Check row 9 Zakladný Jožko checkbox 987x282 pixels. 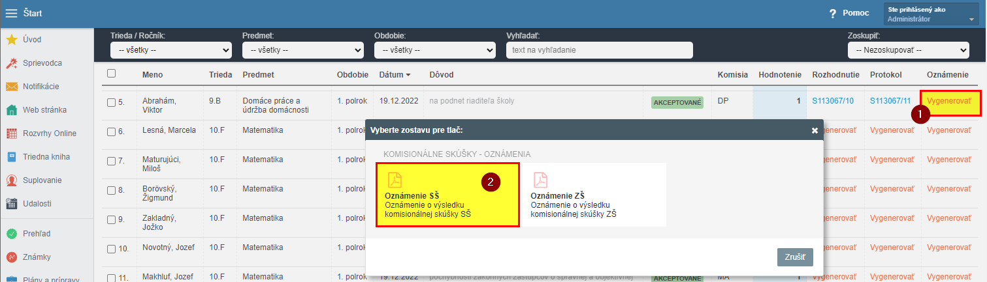111,219
